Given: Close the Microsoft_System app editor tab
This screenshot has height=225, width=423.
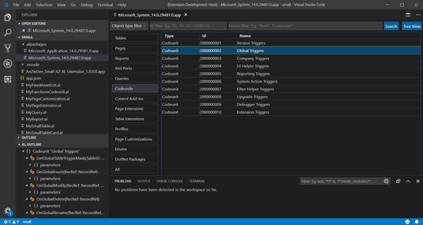Looking at the screenshot, I should pyautogui.click(x=186, y=15).
